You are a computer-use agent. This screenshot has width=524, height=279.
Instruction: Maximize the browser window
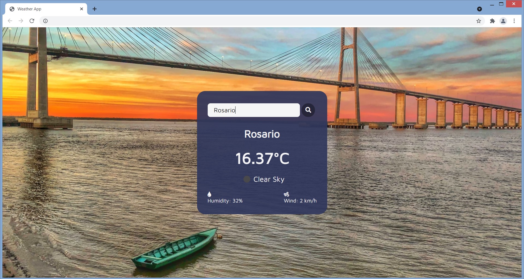click(x=501, y=4)
